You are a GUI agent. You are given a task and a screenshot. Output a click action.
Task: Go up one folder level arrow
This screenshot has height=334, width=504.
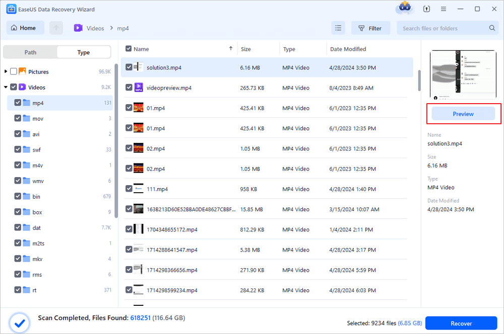(x=56, y=28)
